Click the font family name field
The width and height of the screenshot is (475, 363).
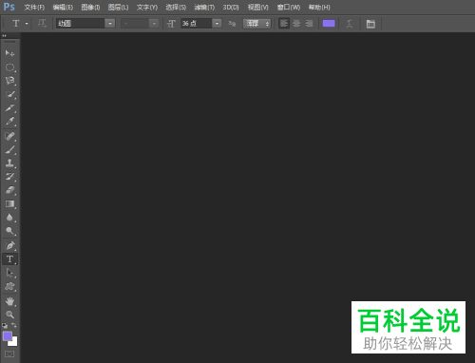[x=81, y=24]
